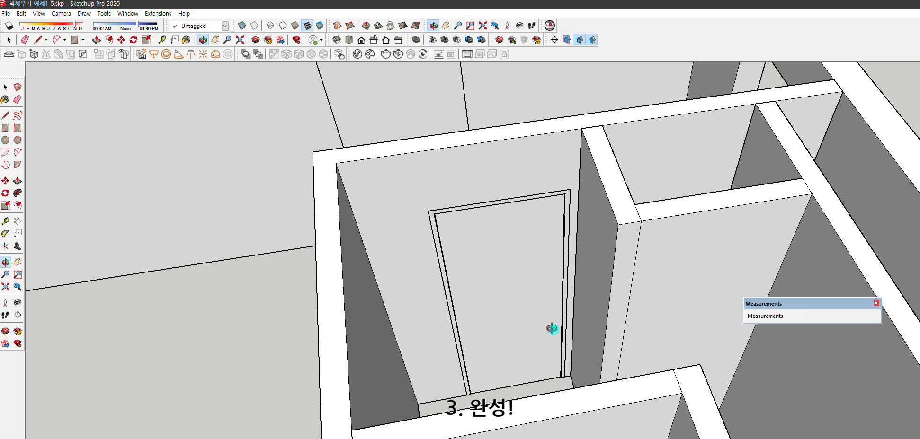Switch to Hidden Line style

click(x=283, y=26)
